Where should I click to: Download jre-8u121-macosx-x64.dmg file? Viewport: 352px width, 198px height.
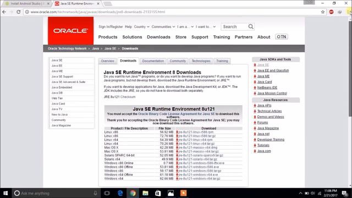point(198,148)
